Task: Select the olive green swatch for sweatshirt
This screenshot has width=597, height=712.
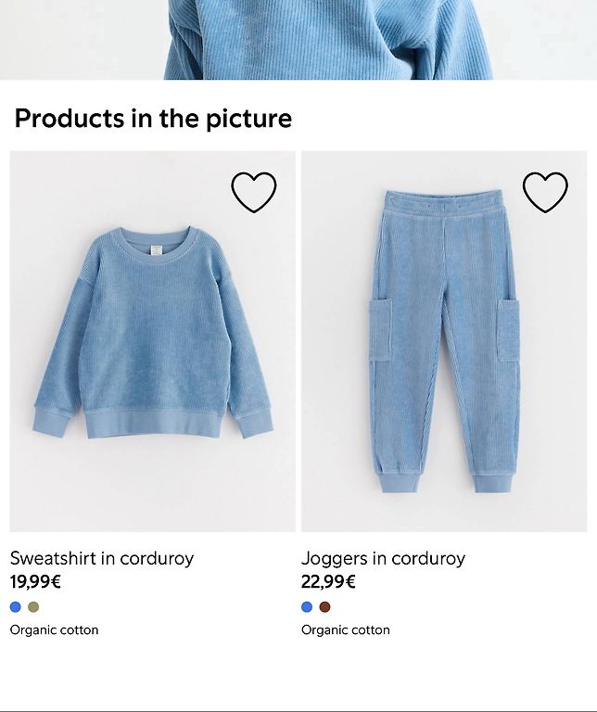Action: [33, 606]
